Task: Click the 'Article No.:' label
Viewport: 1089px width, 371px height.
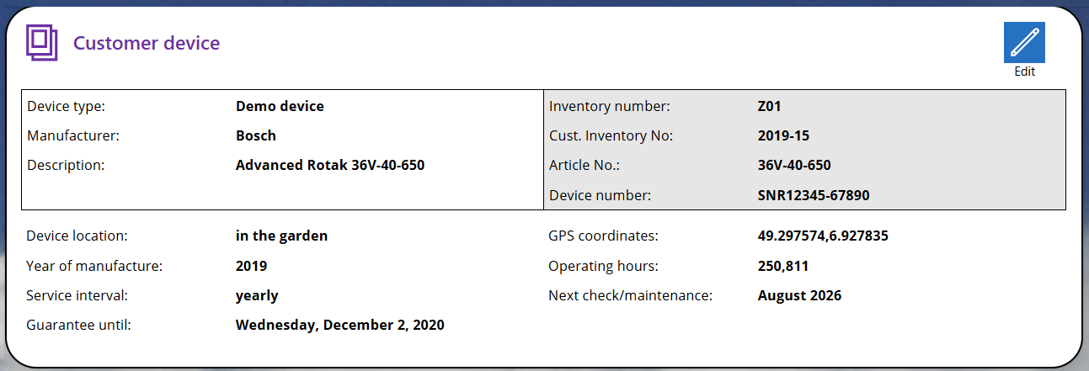Action: pos(585,165)
